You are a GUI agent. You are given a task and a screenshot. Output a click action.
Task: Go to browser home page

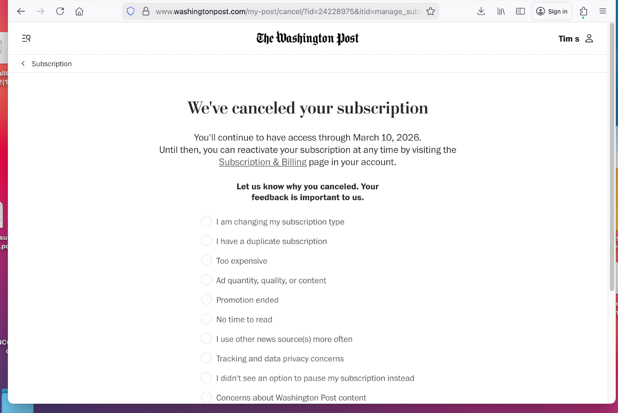coord(79,11)
